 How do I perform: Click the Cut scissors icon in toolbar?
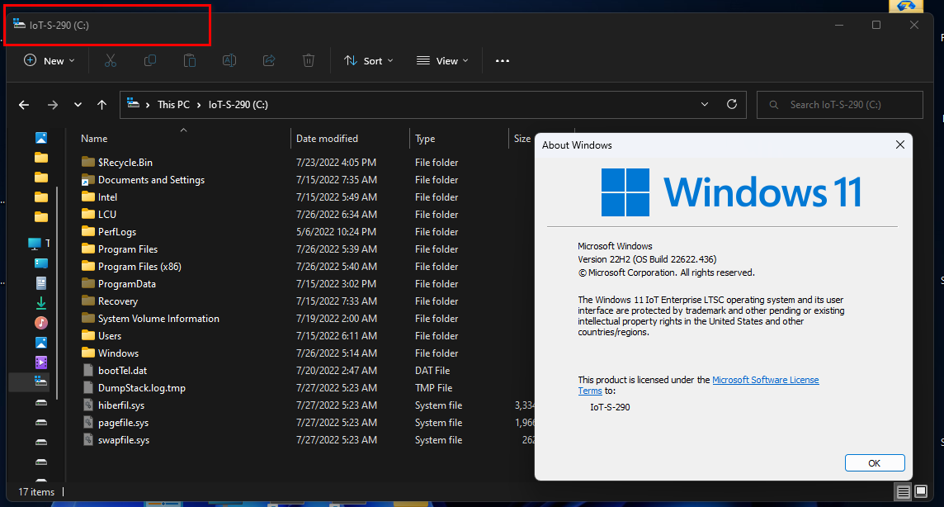click(x=111, y=60)
